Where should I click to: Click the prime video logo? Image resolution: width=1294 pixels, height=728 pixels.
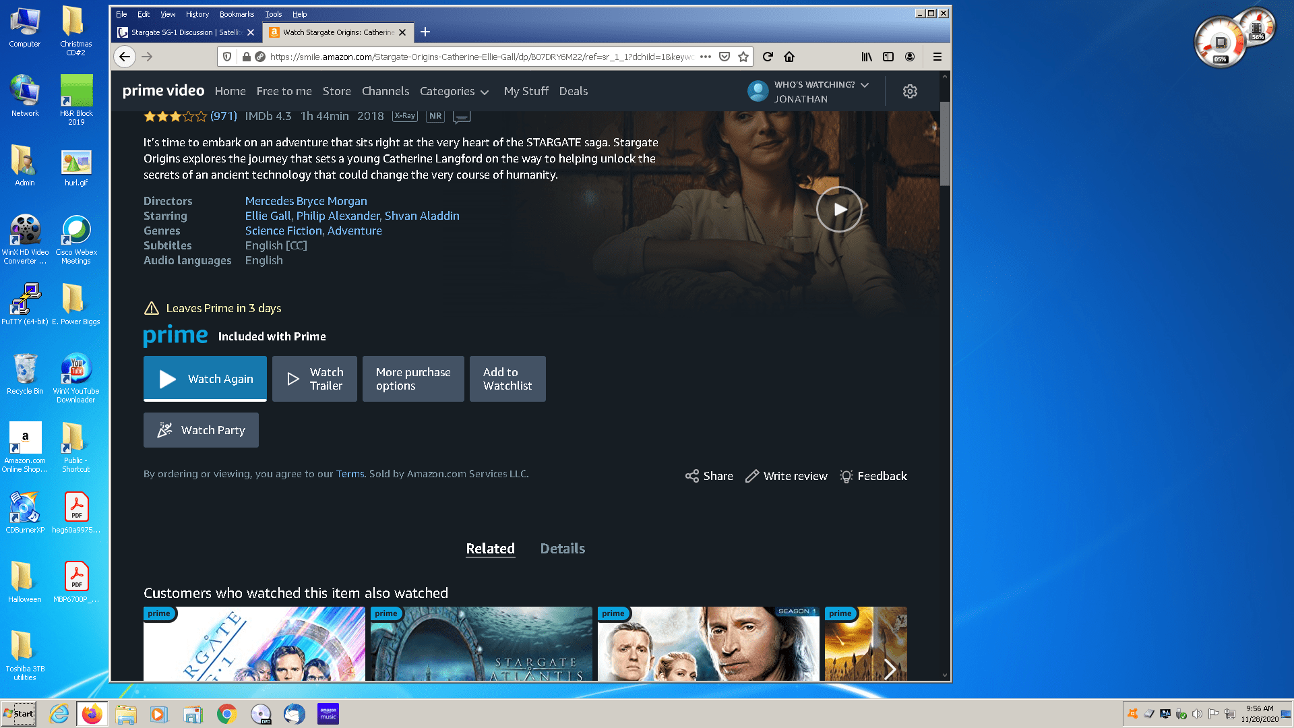(x=163, y=91)
